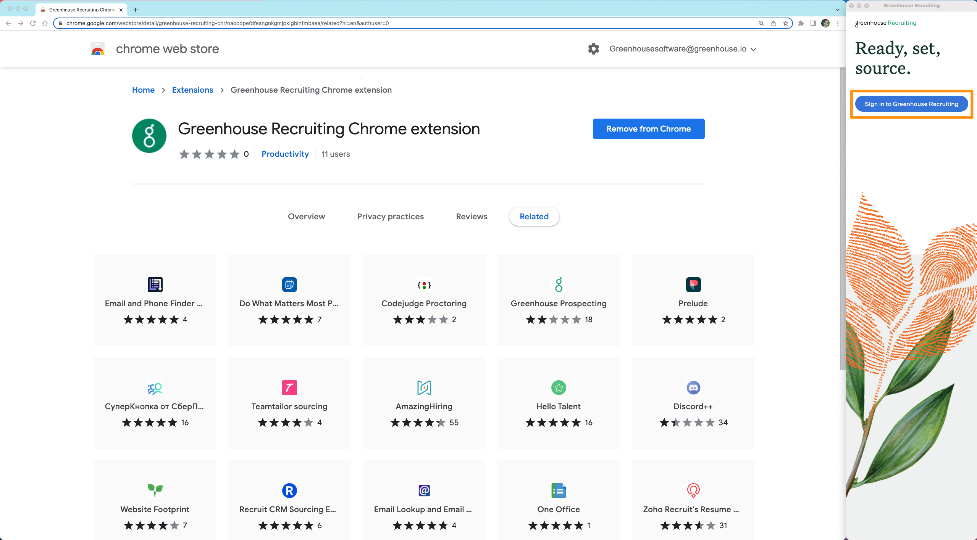Click the Remove from Chrome button
This screenshot has height=540, width=977.
tap(648, 129)
